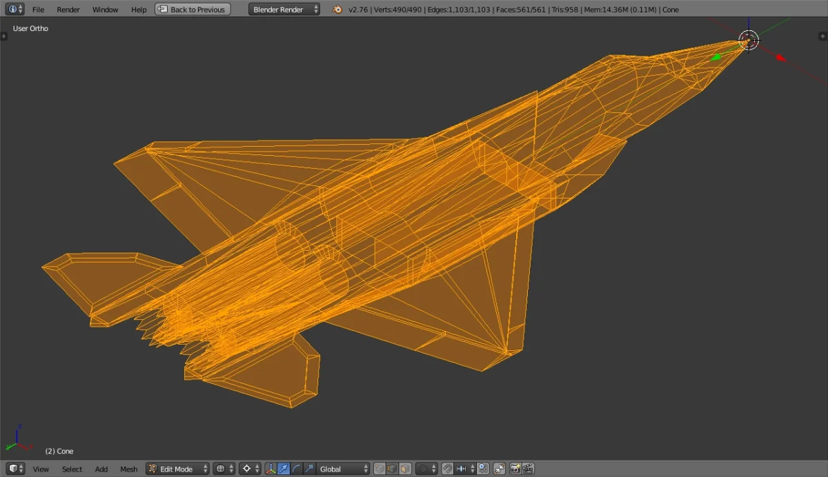This screenshot has height=477, width=828.
Task: Click the Back to Previous button
Action: point(193,10)
